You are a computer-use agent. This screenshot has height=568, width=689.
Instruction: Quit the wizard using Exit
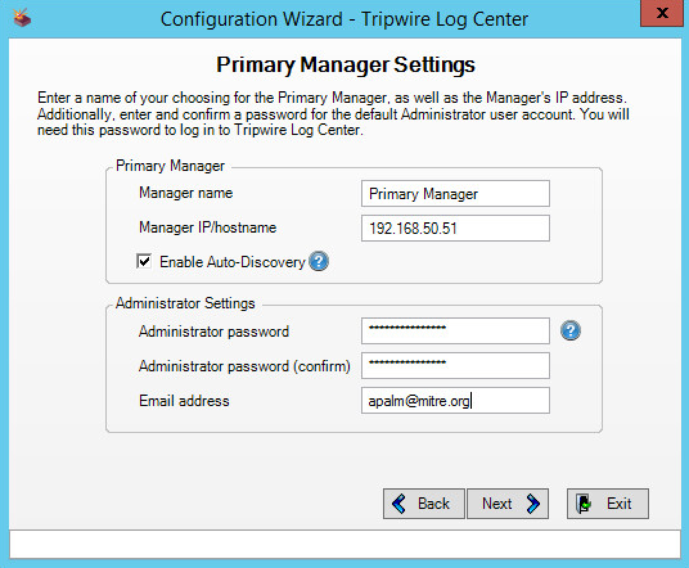point(607,504)
